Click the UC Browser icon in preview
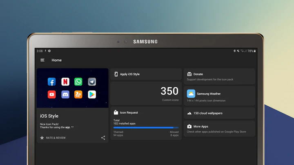 [78, 95]
